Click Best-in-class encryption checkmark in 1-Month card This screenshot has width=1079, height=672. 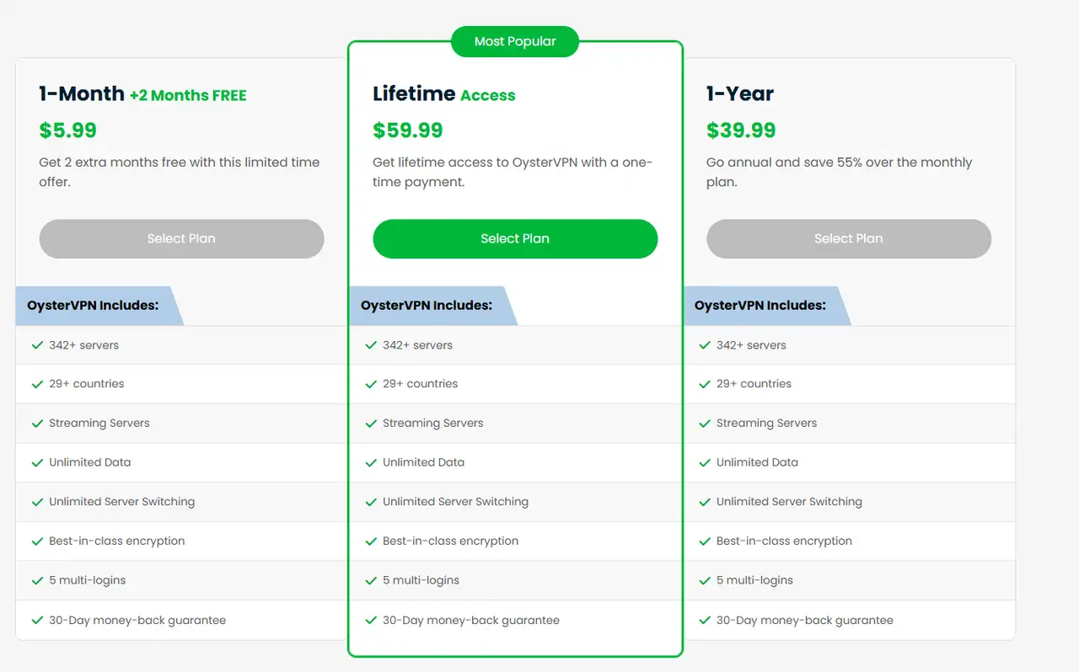tap(37, 541)
